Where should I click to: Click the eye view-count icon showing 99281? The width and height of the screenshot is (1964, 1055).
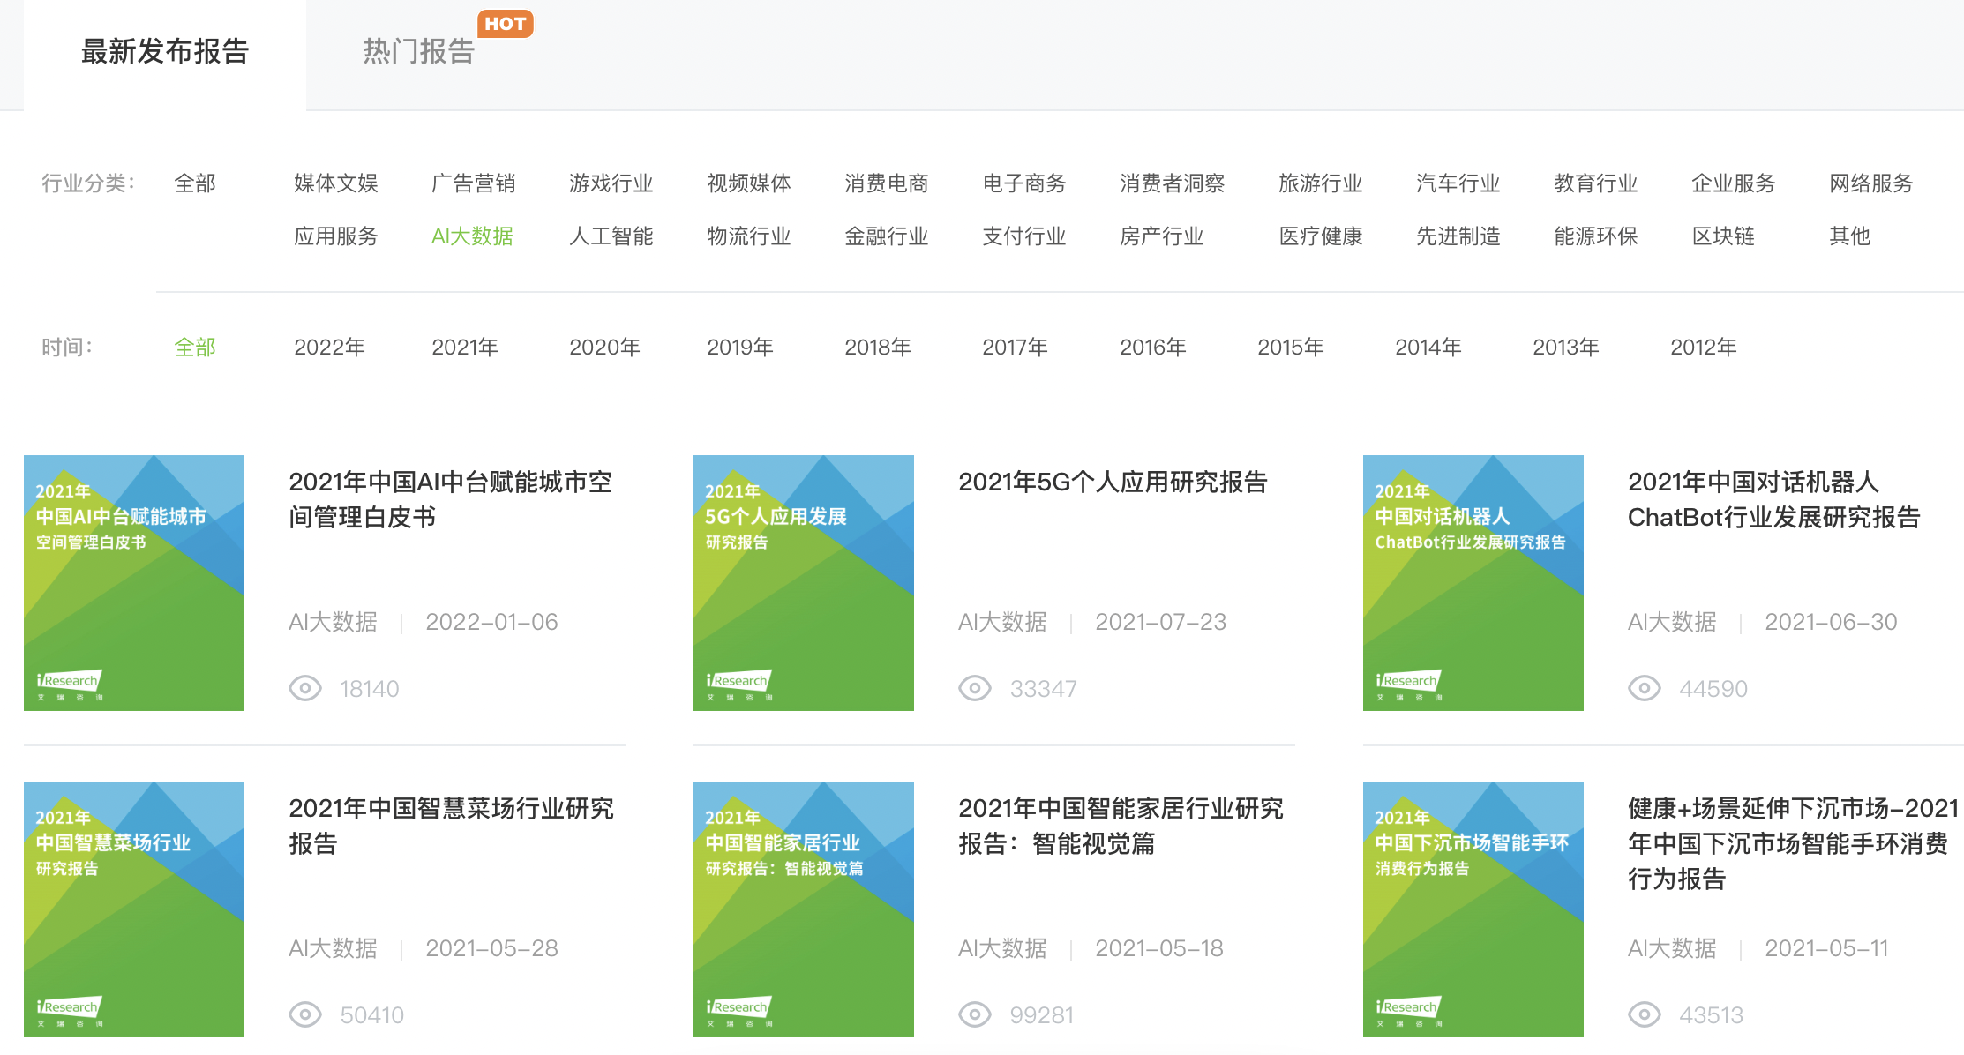tap(975, 1014)
